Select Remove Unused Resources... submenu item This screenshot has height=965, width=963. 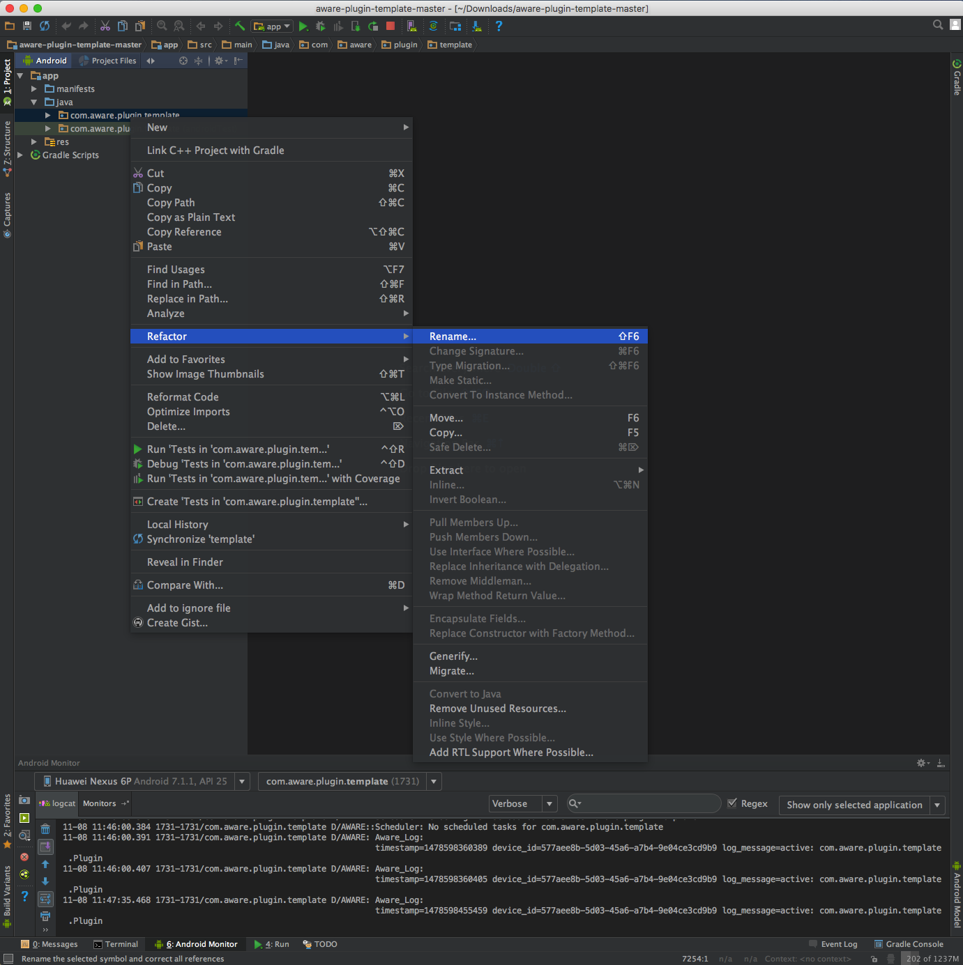click(x=530, y=709)
